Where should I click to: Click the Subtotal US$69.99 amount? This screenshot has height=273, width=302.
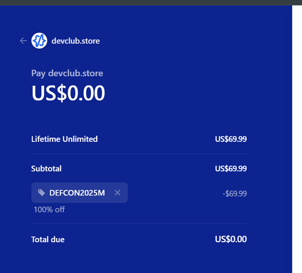pyautogui.click(x=231, y=168)
